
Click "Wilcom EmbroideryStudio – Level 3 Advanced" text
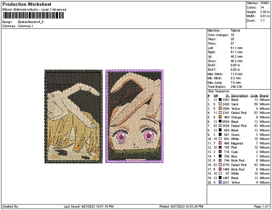pyautogui.click(x=34, y=10)
